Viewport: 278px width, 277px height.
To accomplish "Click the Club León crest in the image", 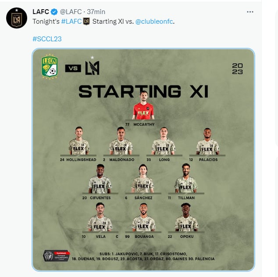I will point(50,67).
